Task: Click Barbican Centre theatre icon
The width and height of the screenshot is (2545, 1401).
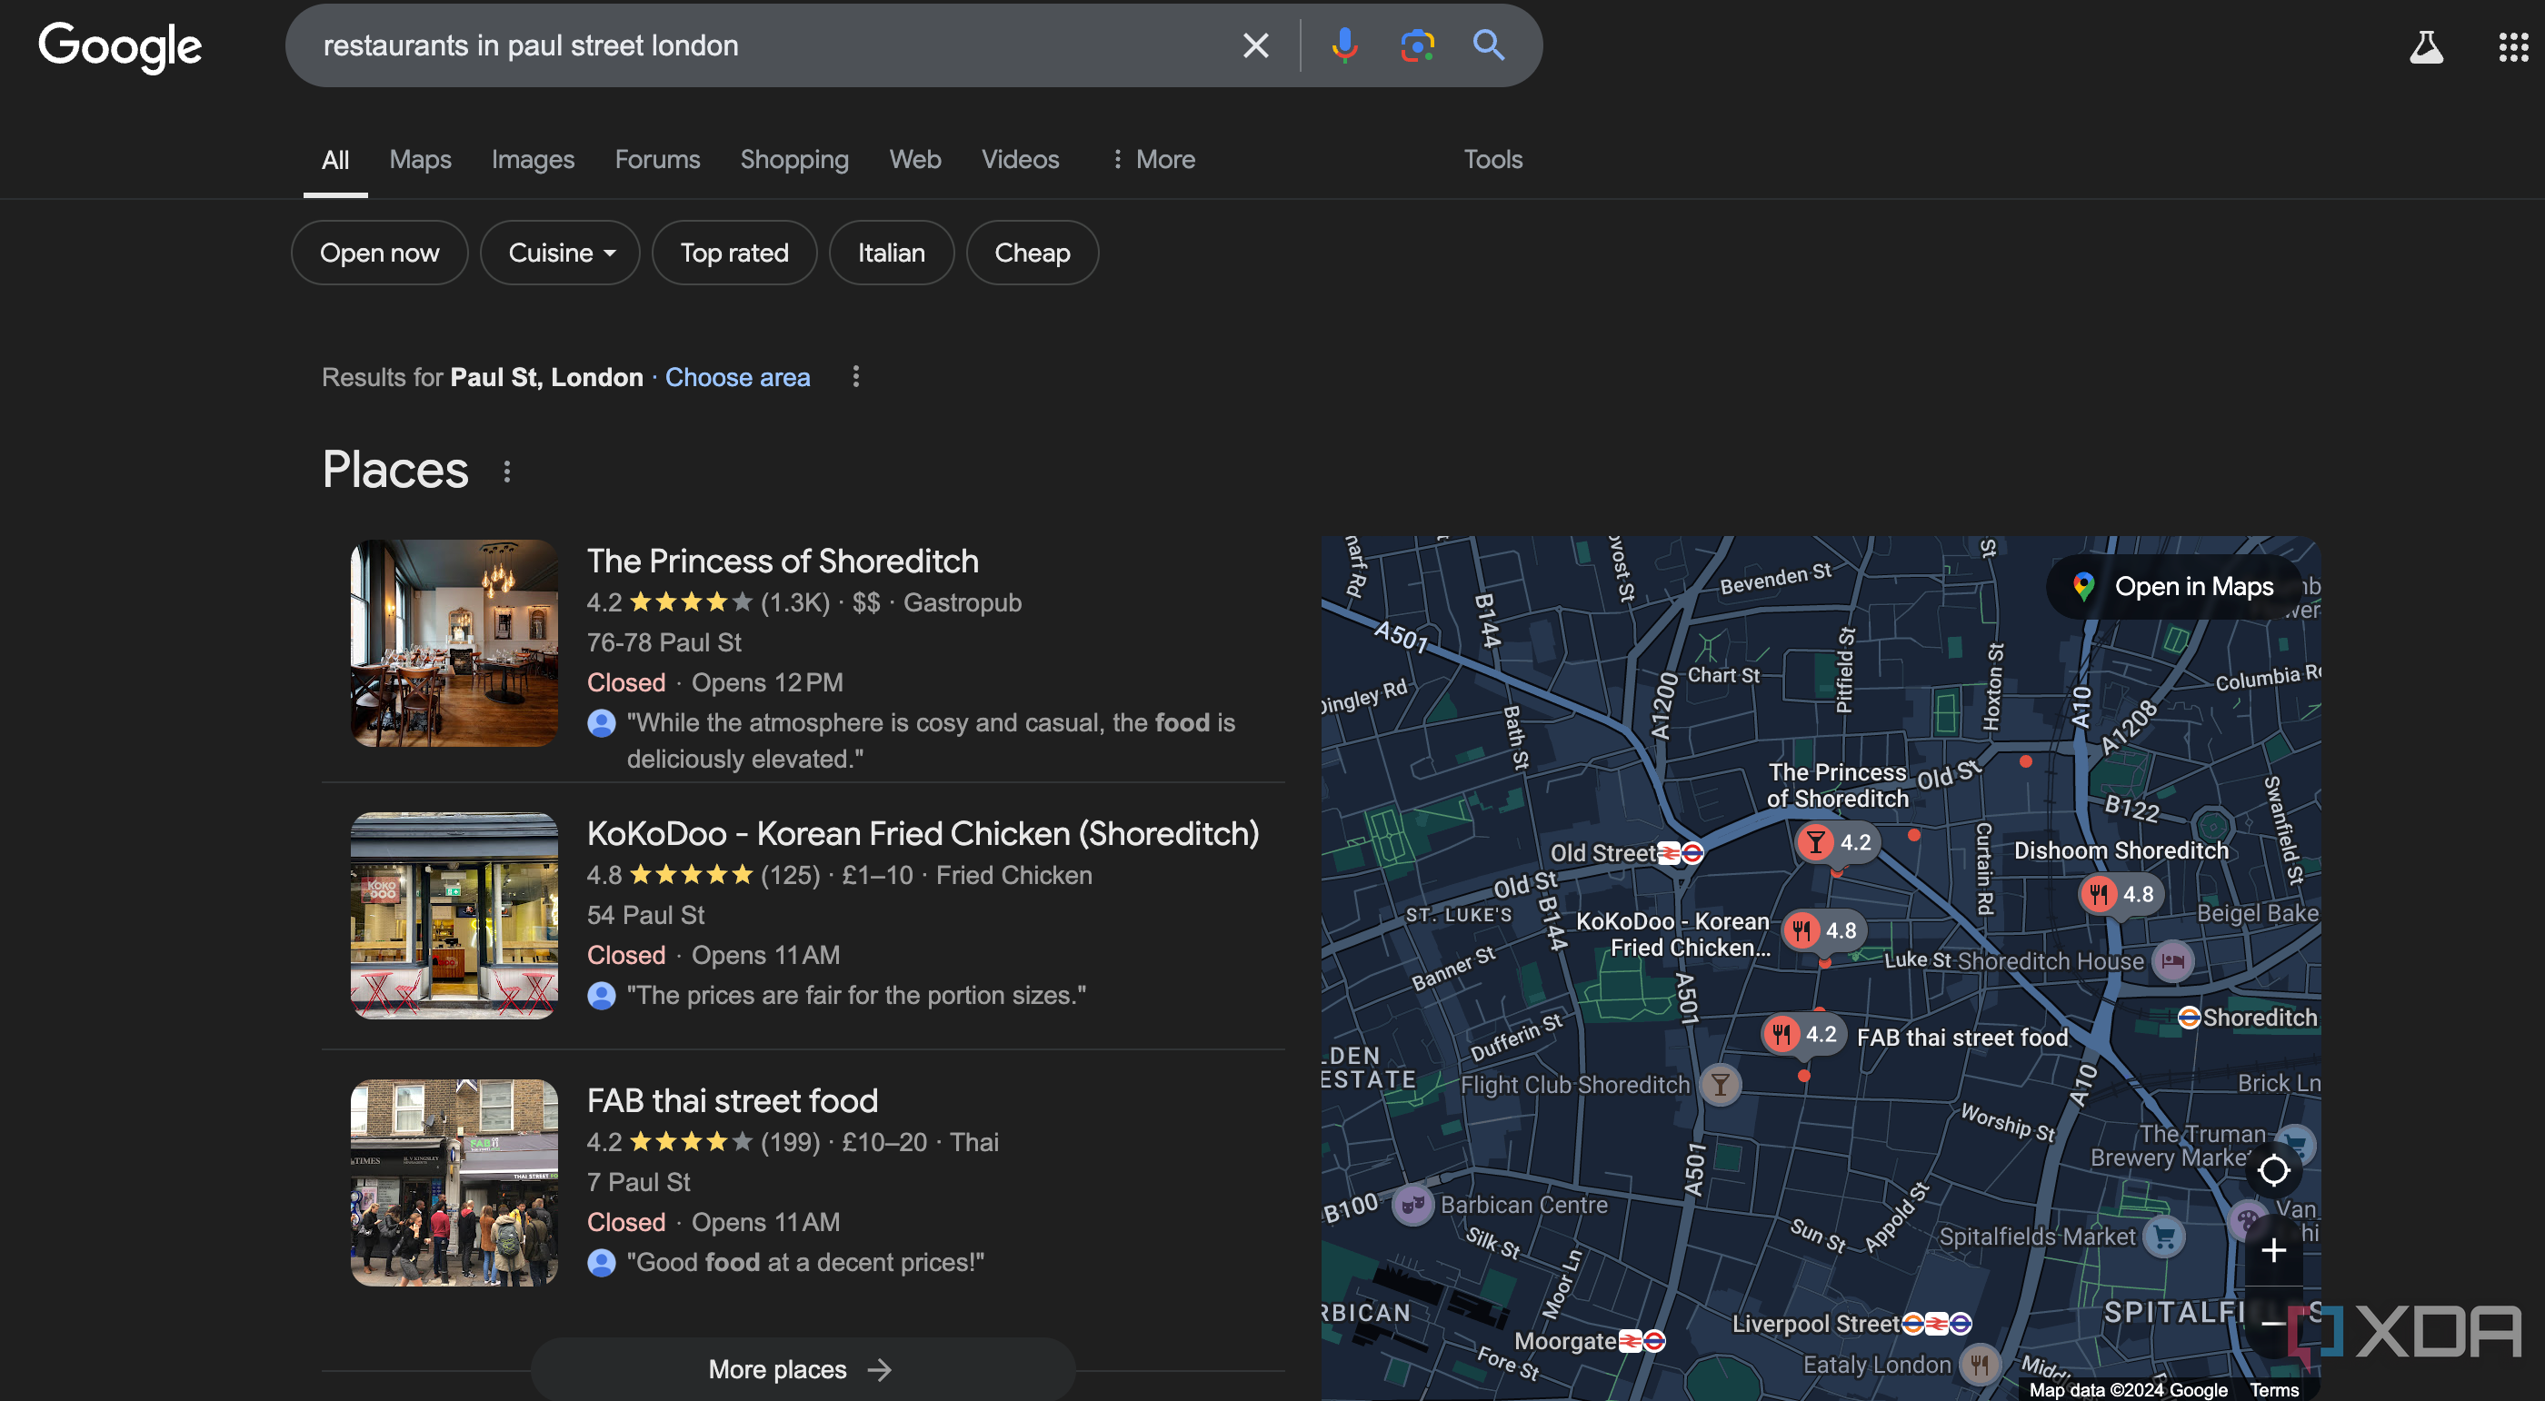Action: 1412,1205
